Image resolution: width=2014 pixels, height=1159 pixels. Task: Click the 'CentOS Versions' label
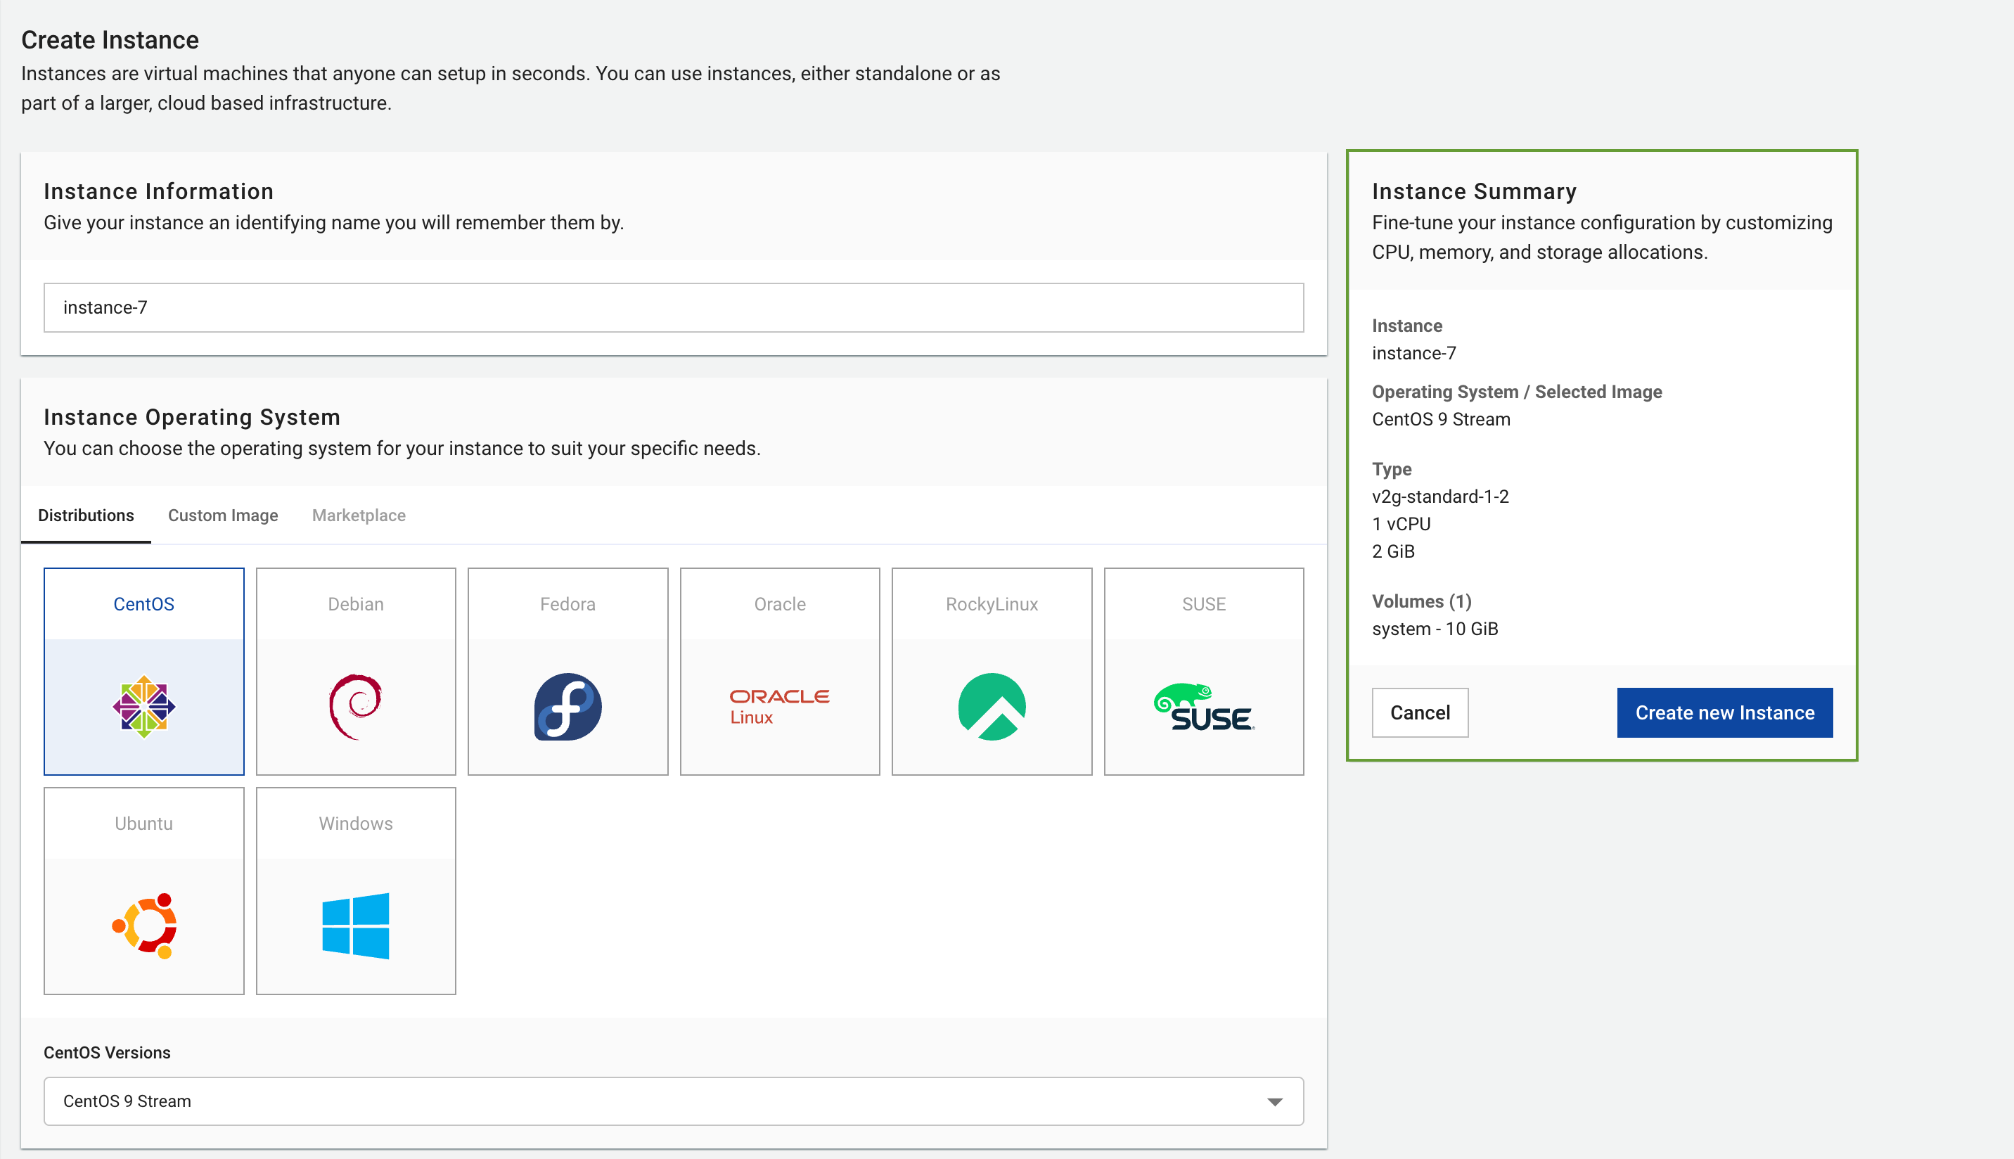(x=107, y=1052)
